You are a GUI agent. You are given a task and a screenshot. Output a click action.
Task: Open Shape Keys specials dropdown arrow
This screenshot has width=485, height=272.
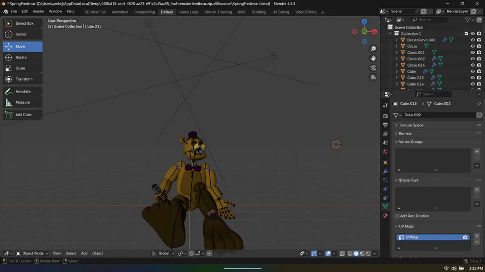[x=477, y=204]
